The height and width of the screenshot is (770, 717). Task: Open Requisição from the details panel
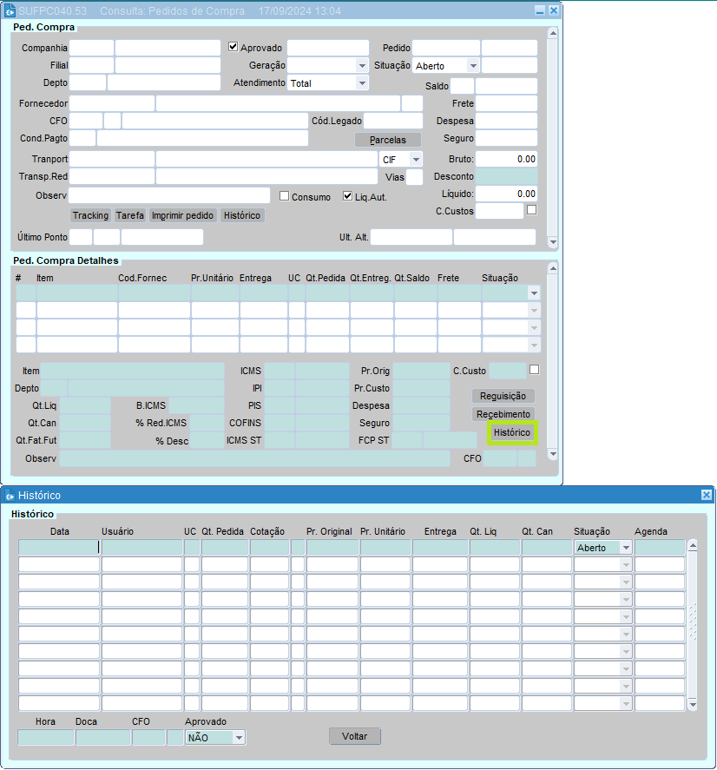[503, 396]
